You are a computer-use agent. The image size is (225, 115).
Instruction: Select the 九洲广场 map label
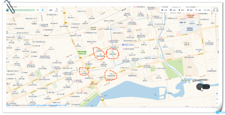(51, 49)
